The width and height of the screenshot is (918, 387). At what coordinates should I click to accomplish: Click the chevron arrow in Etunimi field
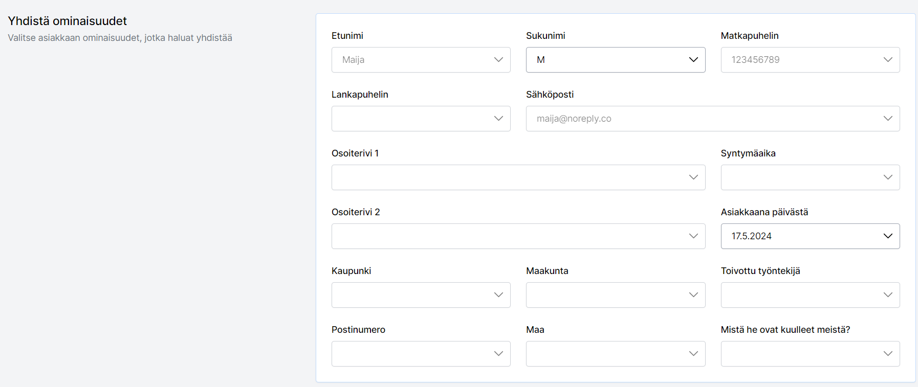[x=498, y=60]
